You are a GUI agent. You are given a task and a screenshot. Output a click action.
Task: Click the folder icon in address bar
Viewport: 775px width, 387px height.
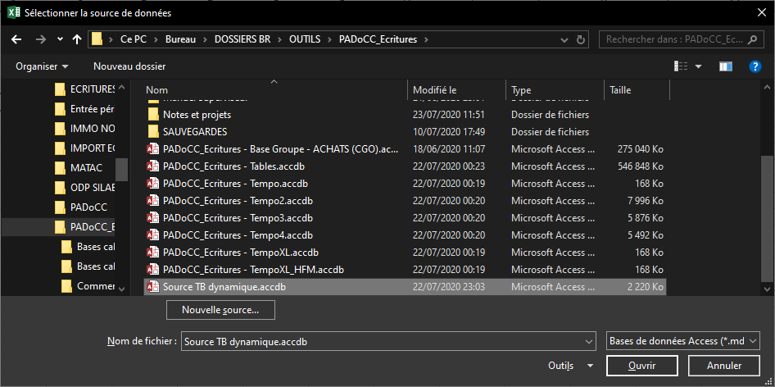point(97,39)
